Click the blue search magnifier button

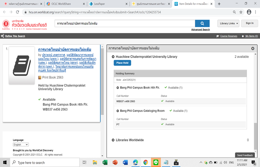202,23
